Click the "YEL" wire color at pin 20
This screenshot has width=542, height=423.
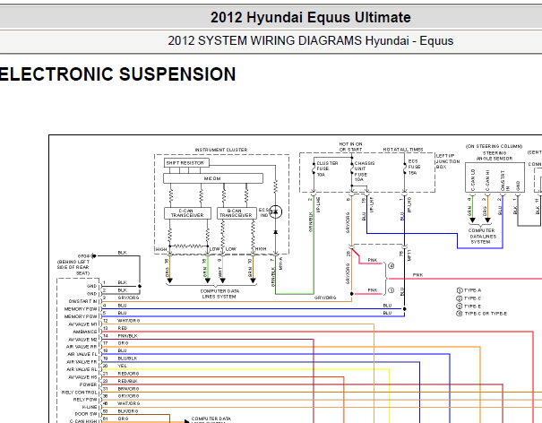point(123,366)
